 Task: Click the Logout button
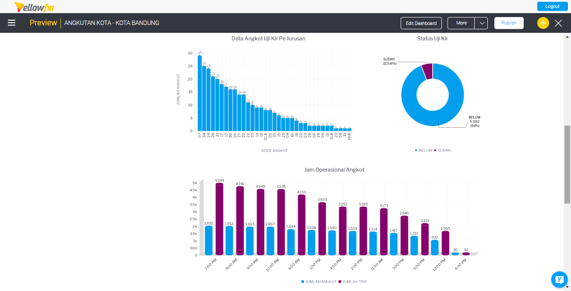pos(553,6)
